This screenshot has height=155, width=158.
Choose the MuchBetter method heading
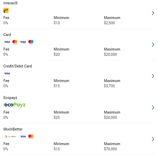click(13, 129)
